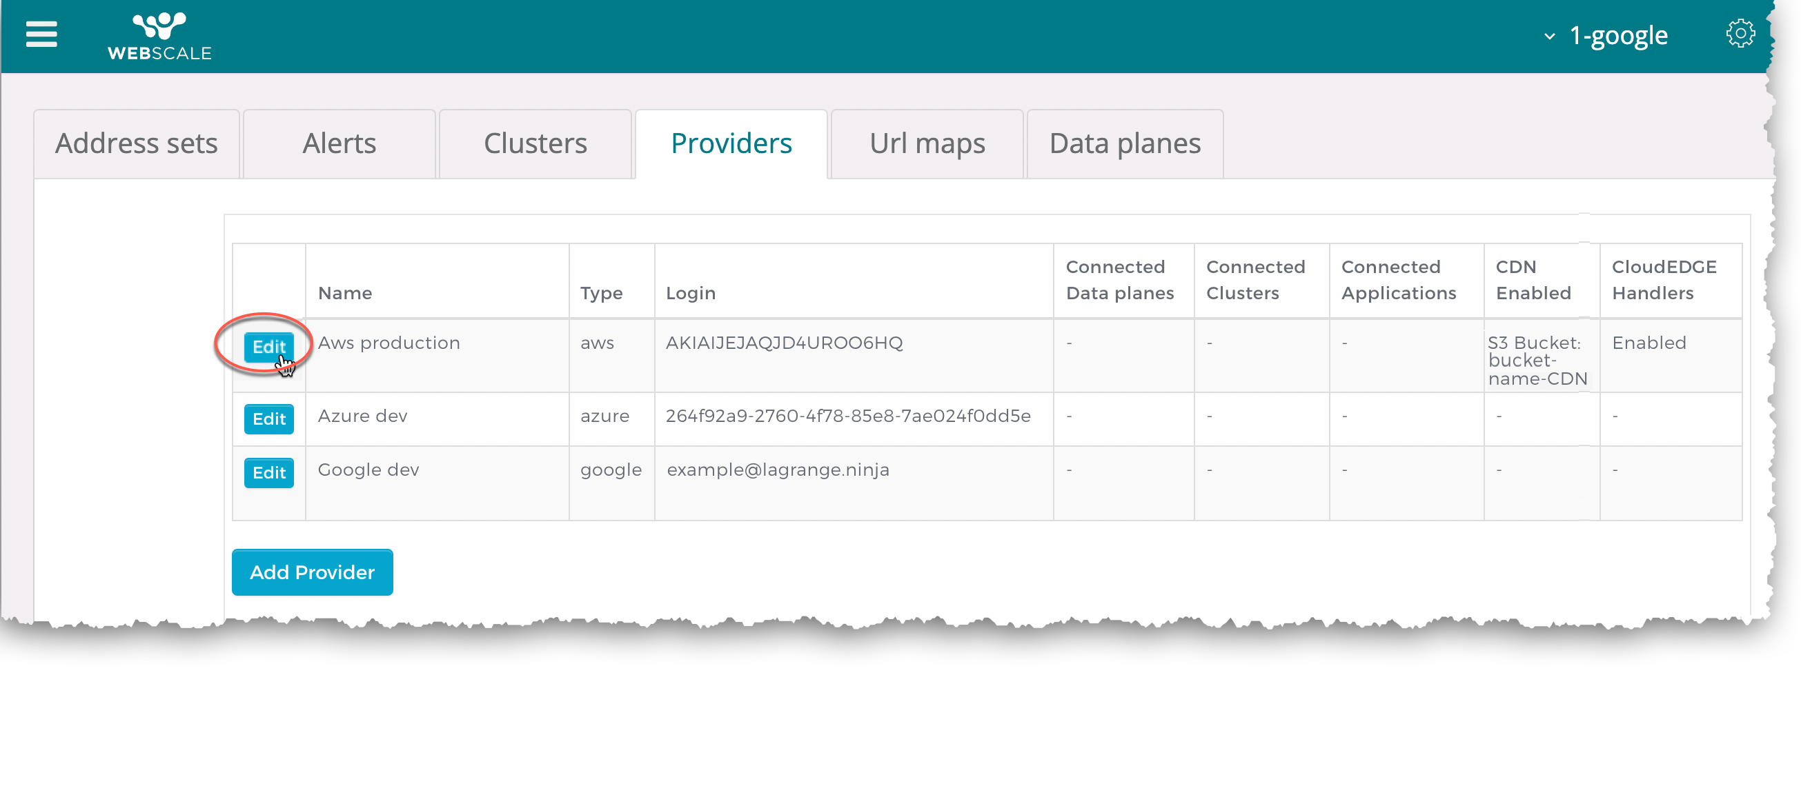Go to the Clusters tab
The width and height of the screenshot is (1801, 786).
tap(535, 144)
